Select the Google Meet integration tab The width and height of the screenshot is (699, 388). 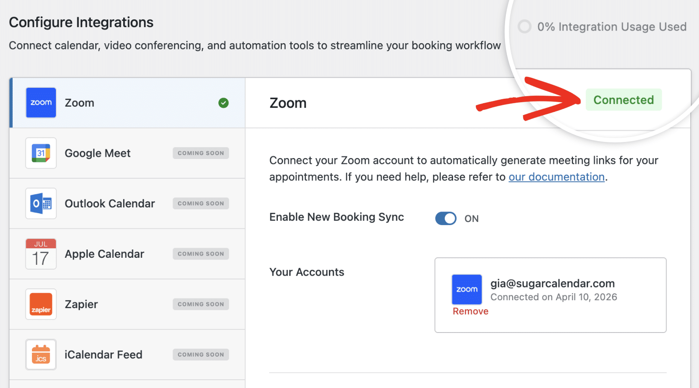127,153
